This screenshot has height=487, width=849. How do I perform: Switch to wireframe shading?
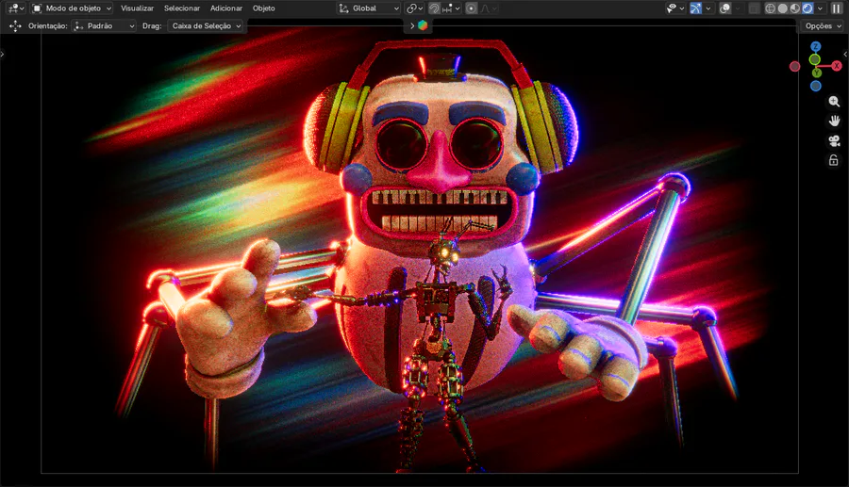tap(770, 8)
